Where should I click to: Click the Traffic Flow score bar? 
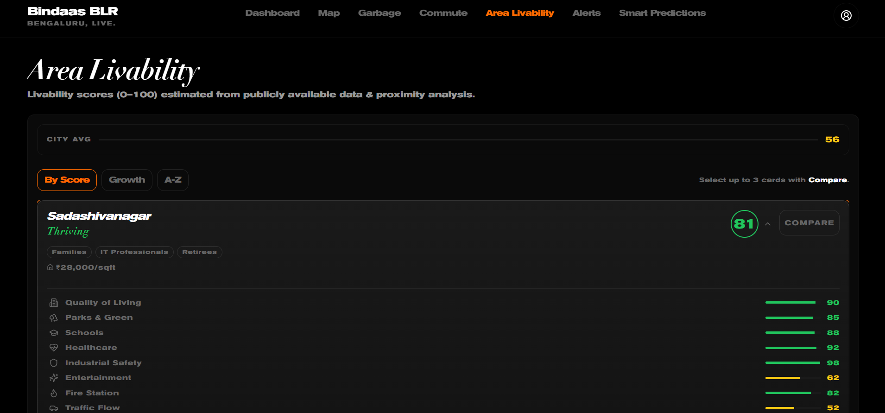[x=793, y=408]
